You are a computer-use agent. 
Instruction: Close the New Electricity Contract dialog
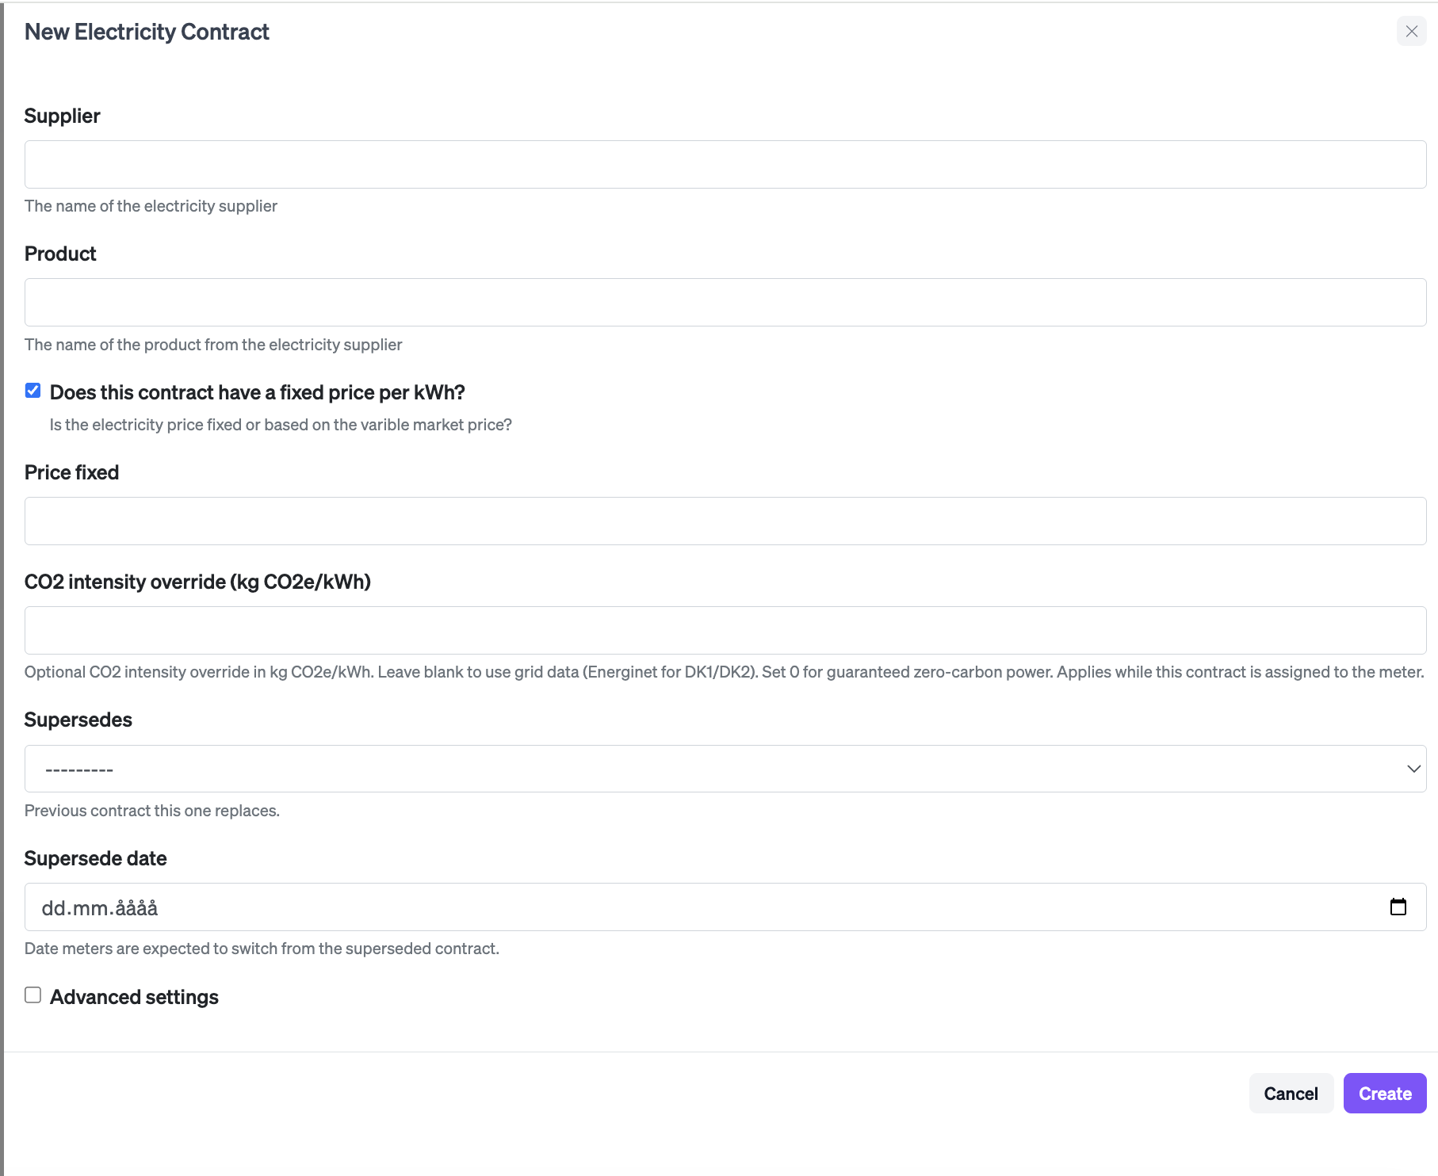(x=1411, y=32)
